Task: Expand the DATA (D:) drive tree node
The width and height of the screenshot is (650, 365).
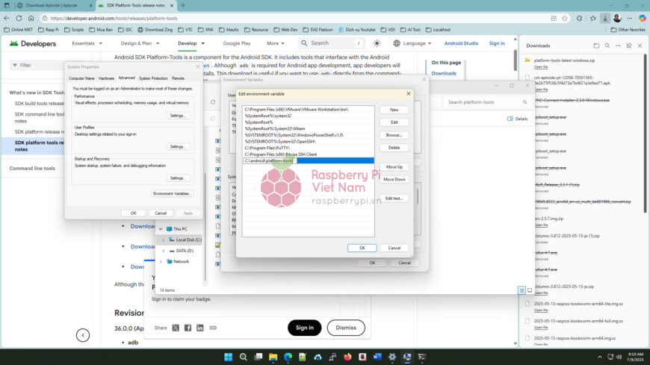Action: tap(163, 251)
